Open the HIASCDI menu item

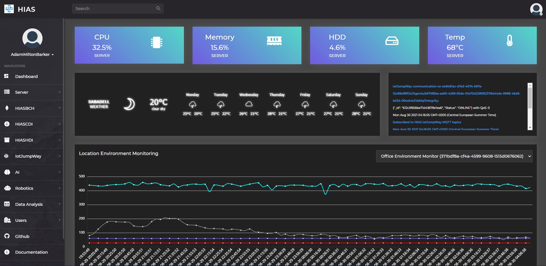(x=32, y=124)
